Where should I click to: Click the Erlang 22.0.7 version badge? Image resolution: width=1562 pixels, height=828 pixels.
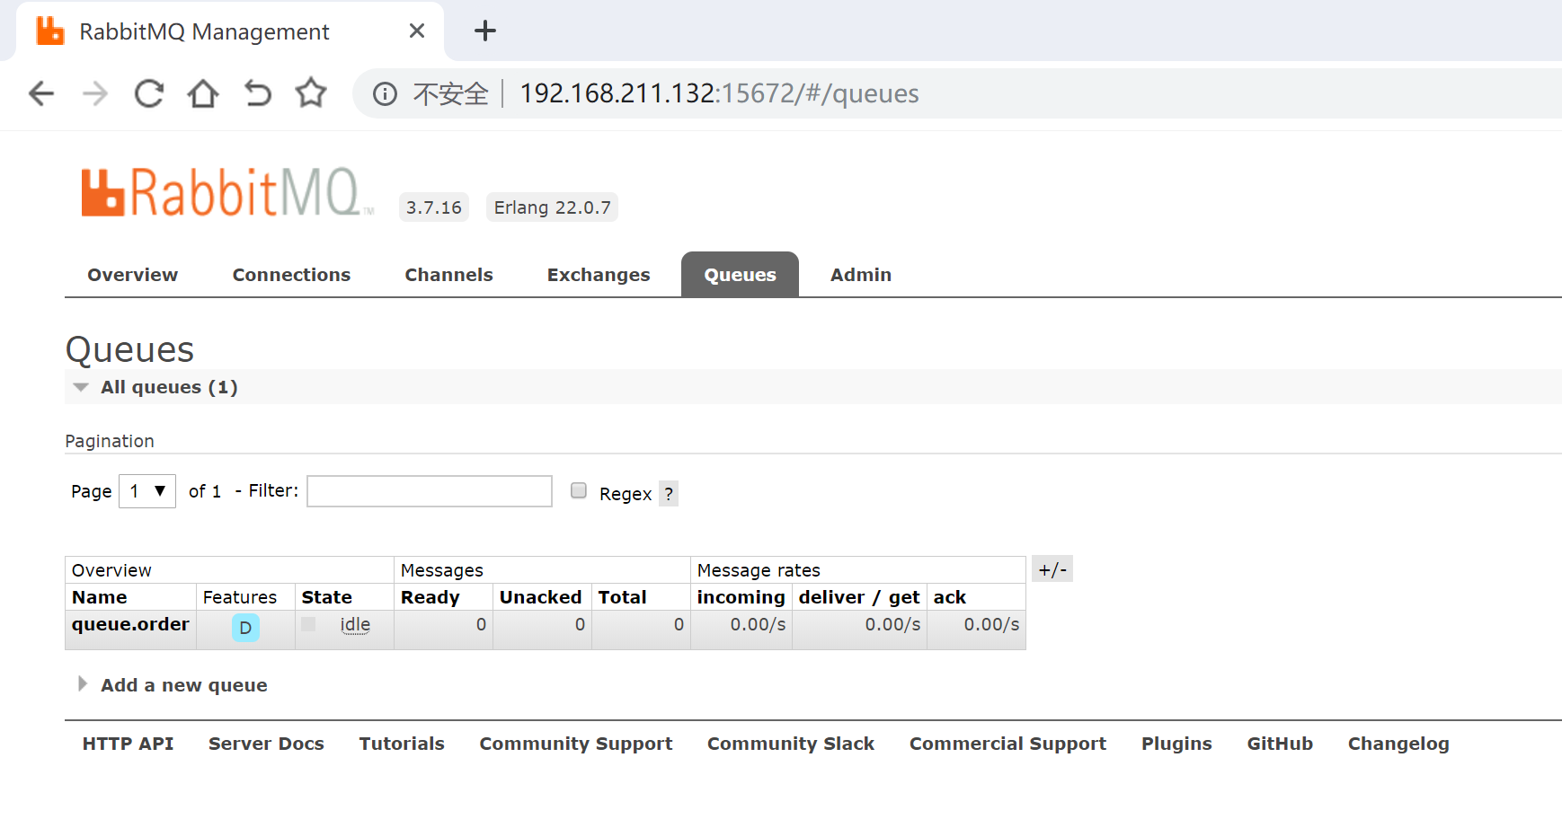(552, 207)
